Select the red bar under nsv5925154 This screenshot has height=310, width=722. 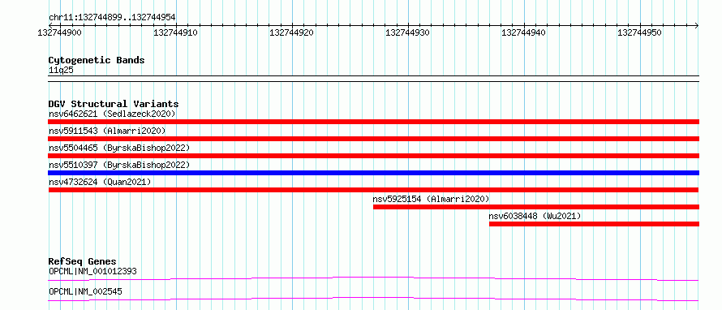(x=536, y=207)
